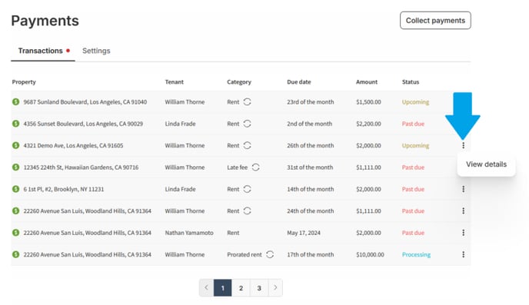Viewport: 529px width, 305px height.
Task: Click the green dollar icon in the 24th of the month row
Action: (15, 211)
